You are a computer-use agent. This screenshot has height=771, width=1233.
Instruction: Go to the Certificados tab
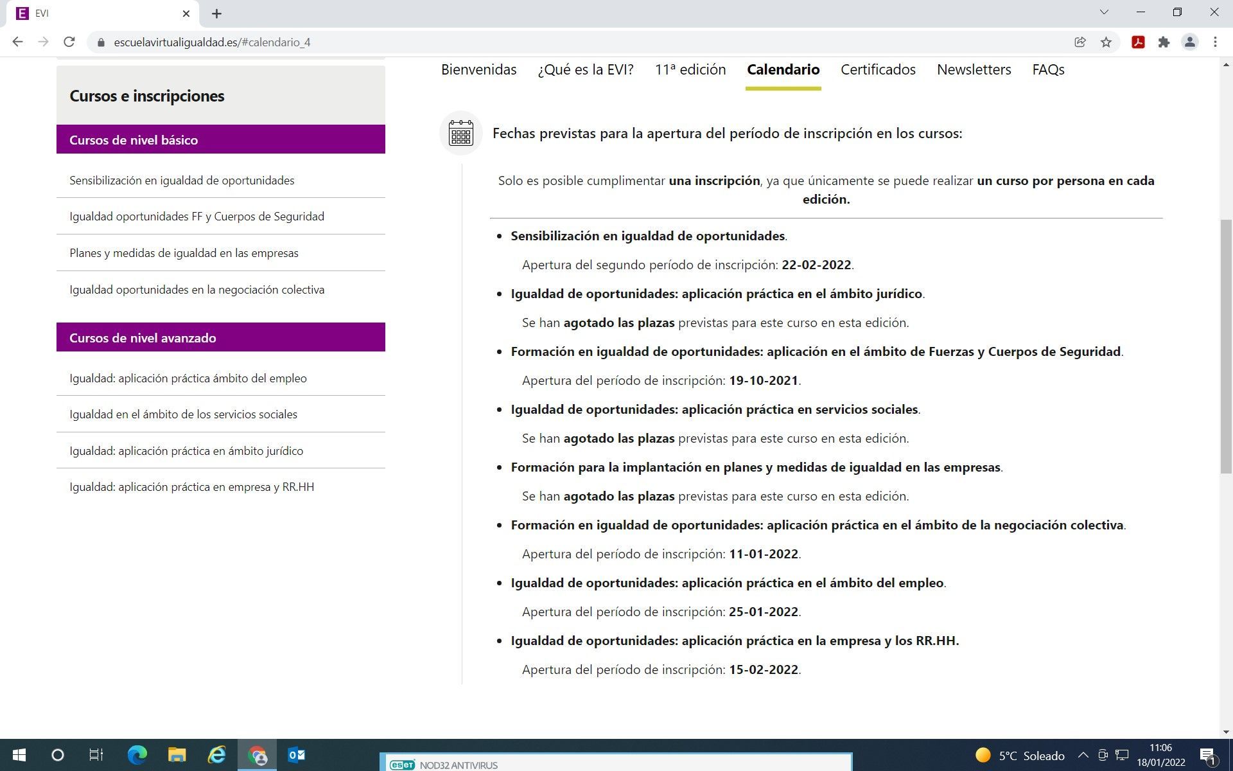pos(878,69)
